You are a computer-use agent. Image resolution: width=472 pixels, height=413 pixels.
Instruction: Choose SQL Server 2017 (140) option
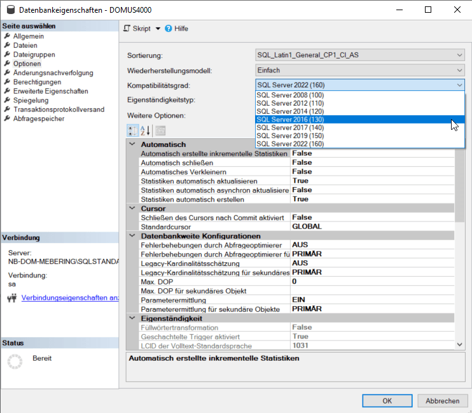coord(359,128)
